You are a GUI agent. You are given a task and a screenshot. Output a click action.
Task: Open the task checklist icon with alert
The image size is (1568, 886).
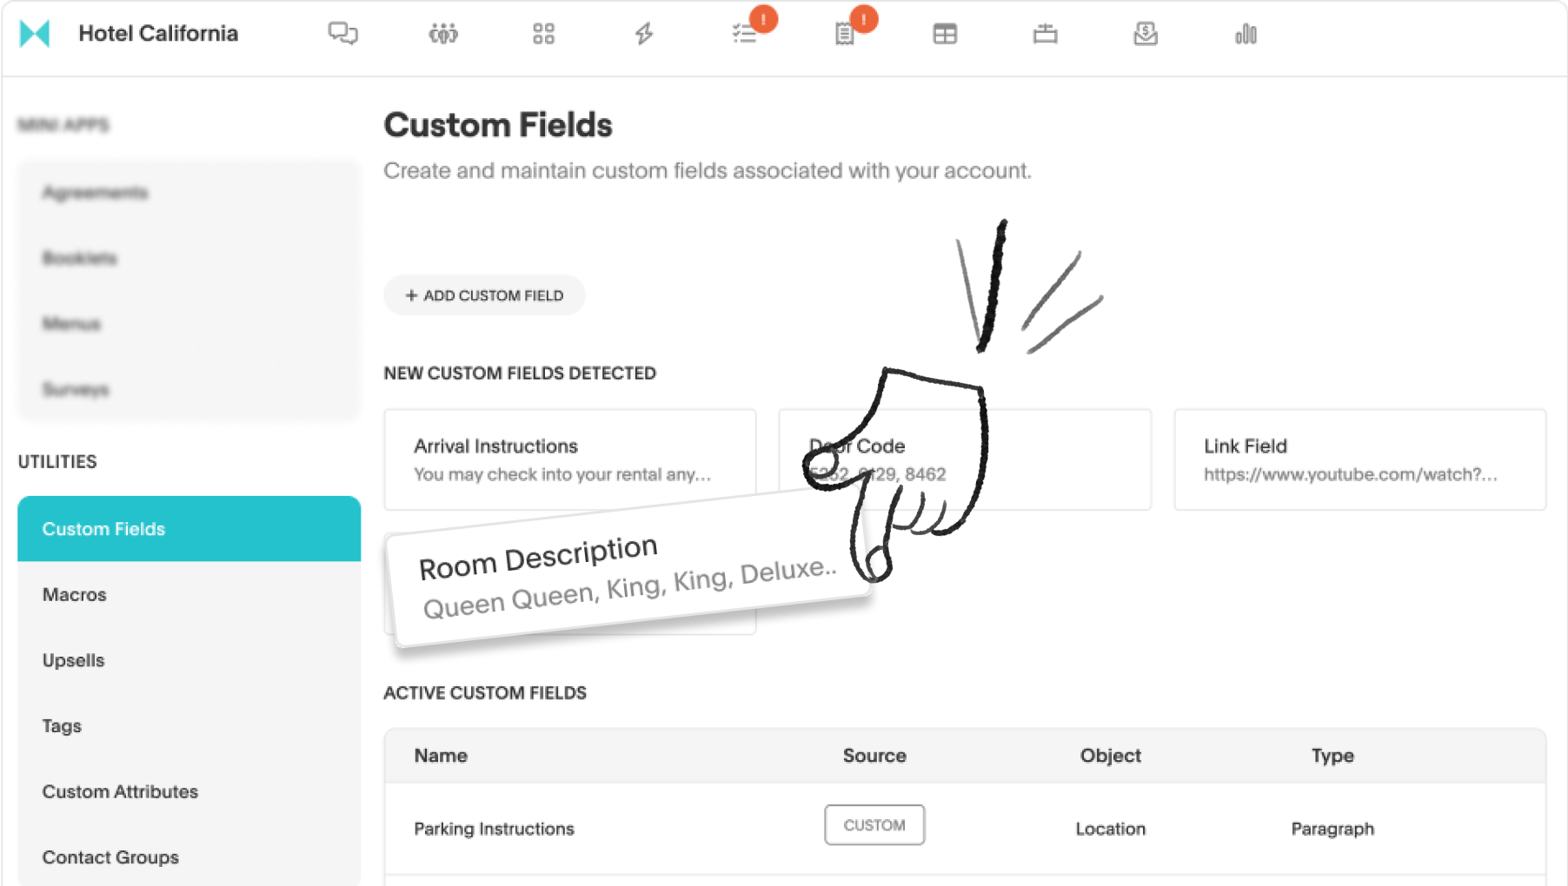(x=745, y=34)
